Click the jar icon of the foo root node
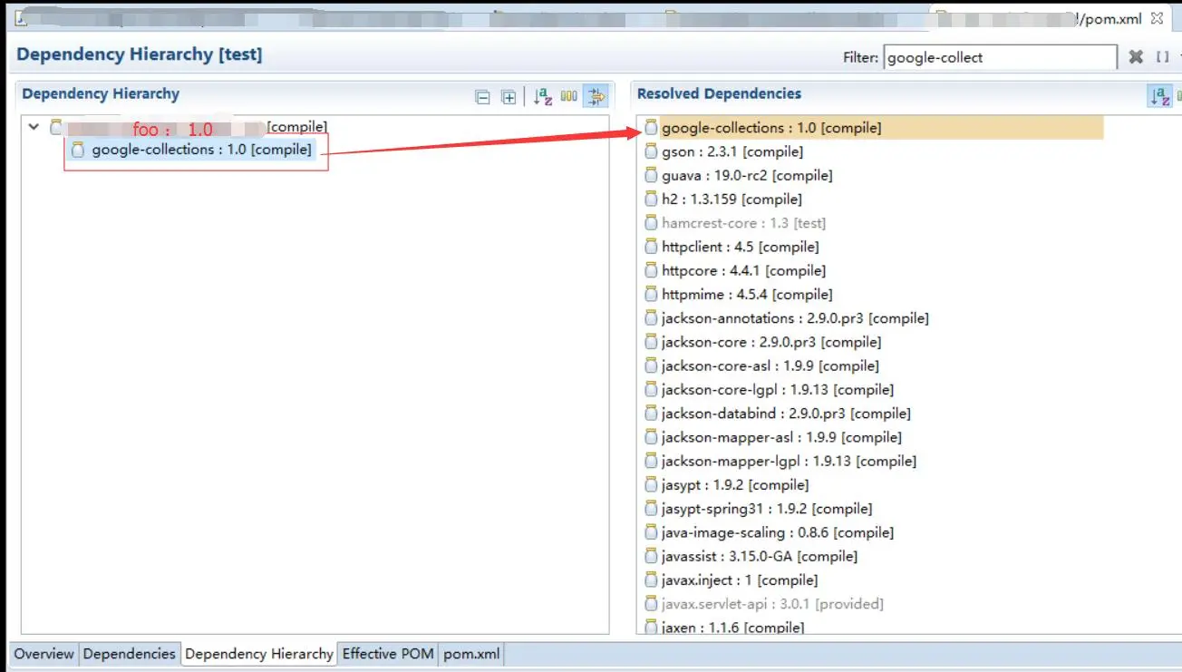 point(57,127)
